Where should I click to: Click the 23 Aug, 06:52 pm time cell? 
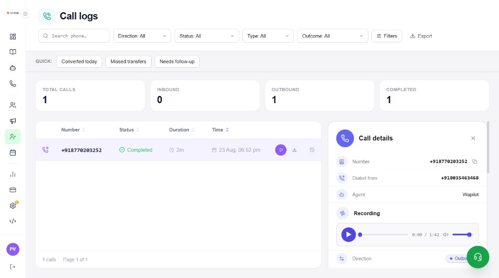[236, 150]
